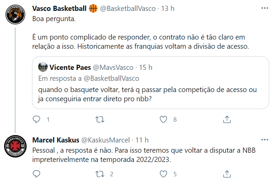Share the Vasco Basketball tweet
Image resolution: width=274 pixels, height=180 pixels.
tap(227, 119)
